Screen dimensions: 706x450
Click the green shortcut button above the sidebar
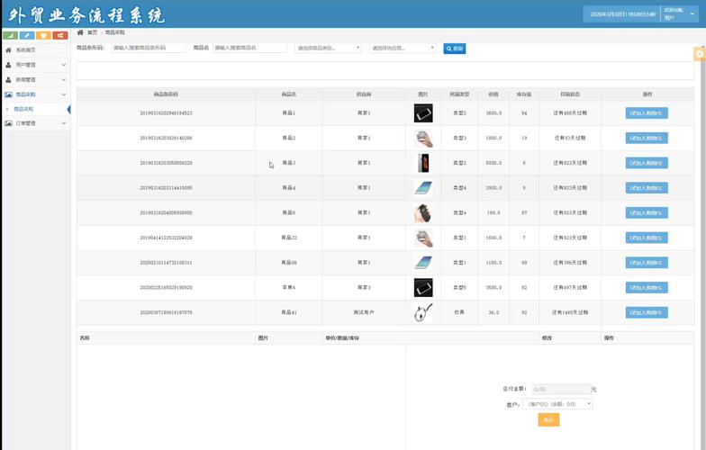[11, 35]
